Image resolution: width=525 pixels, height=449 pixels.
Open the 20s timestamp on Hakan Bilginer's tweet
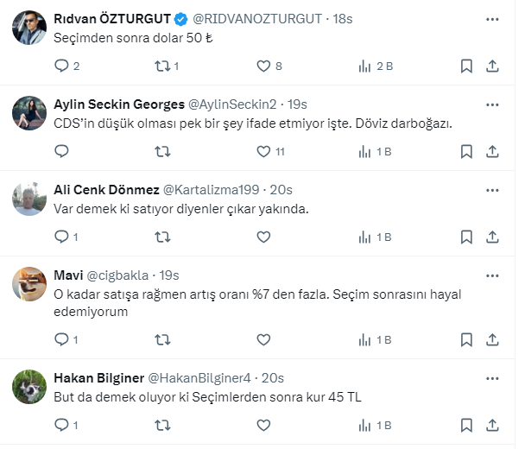click(x=272, y=377)
